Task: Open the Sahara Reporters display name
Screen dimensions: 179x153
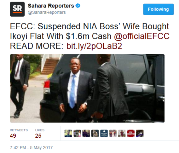Action: point(51,6)
